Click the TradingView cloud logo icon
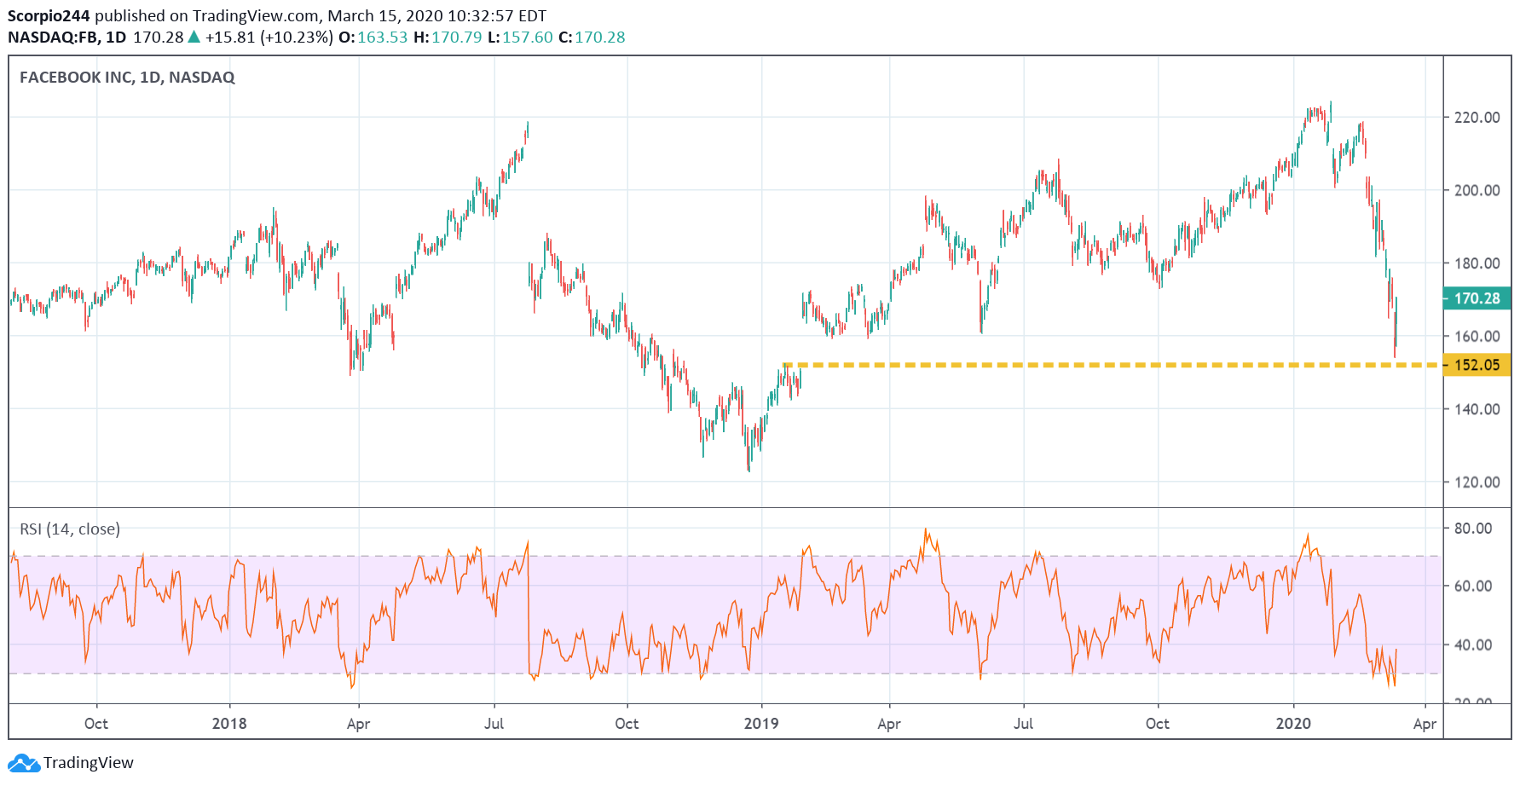The image size is (1520, 786). 23,763
